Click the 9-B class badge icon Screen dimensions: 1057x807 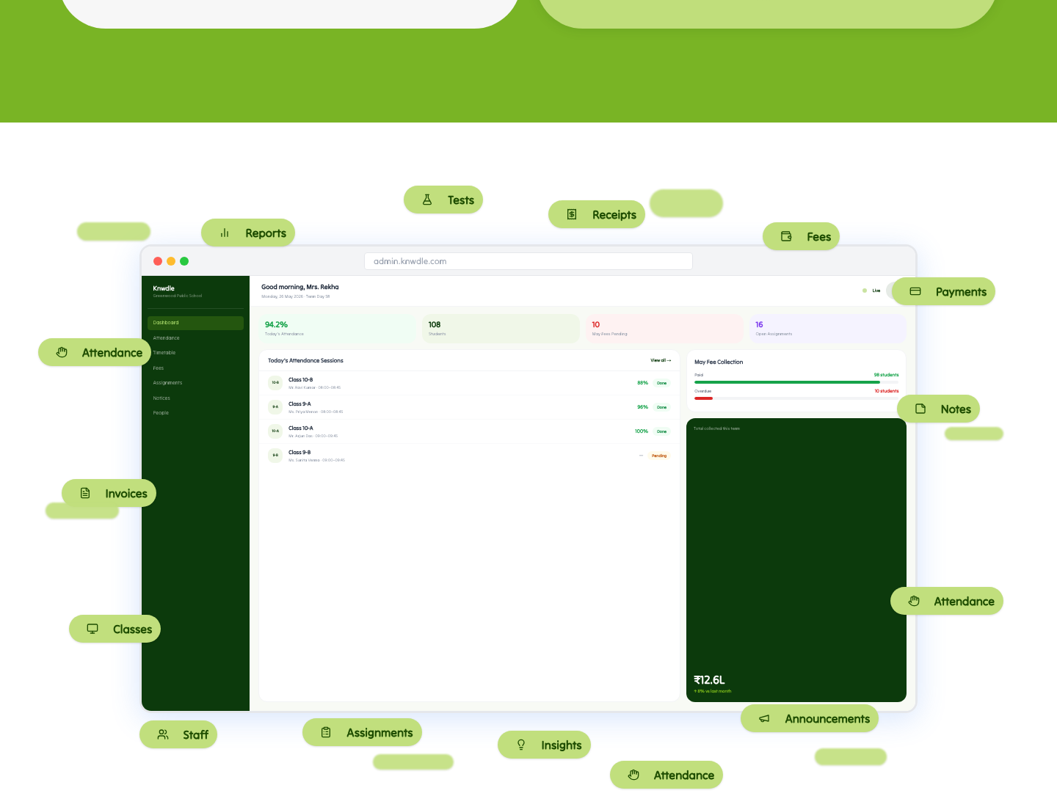[x=275, y=455]
